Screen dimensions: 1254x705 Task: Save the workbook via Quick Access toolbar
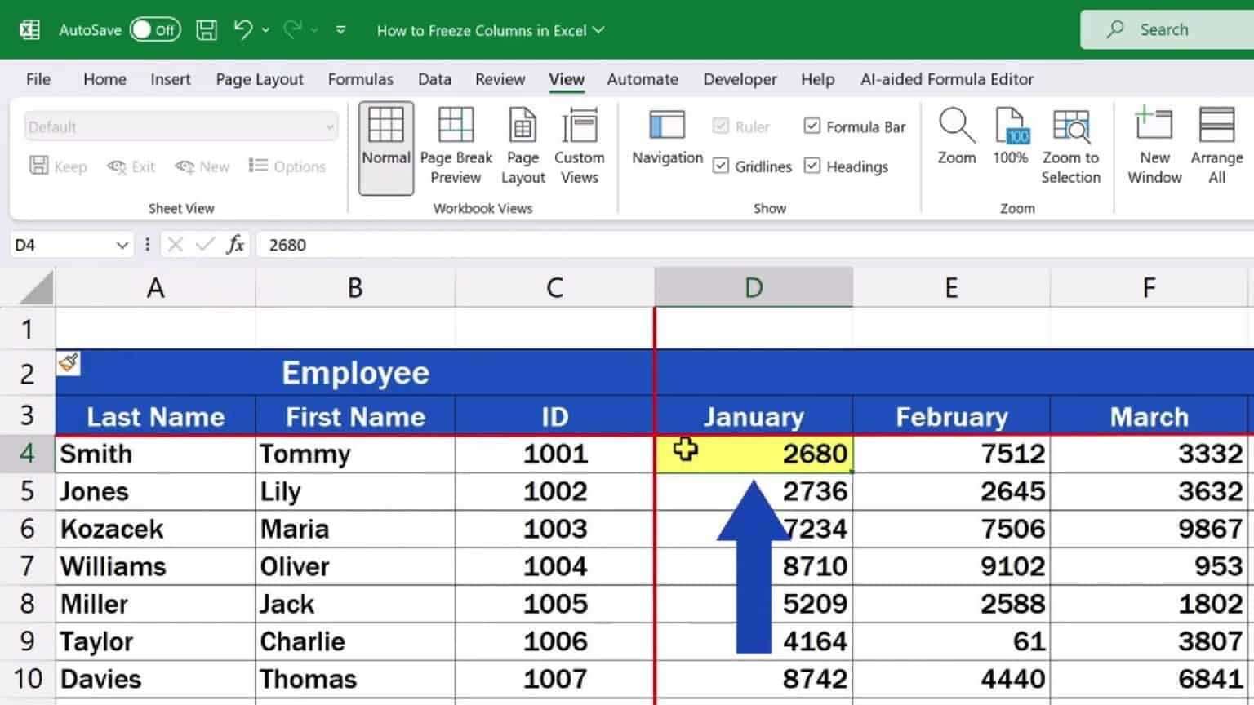point(206,29)
